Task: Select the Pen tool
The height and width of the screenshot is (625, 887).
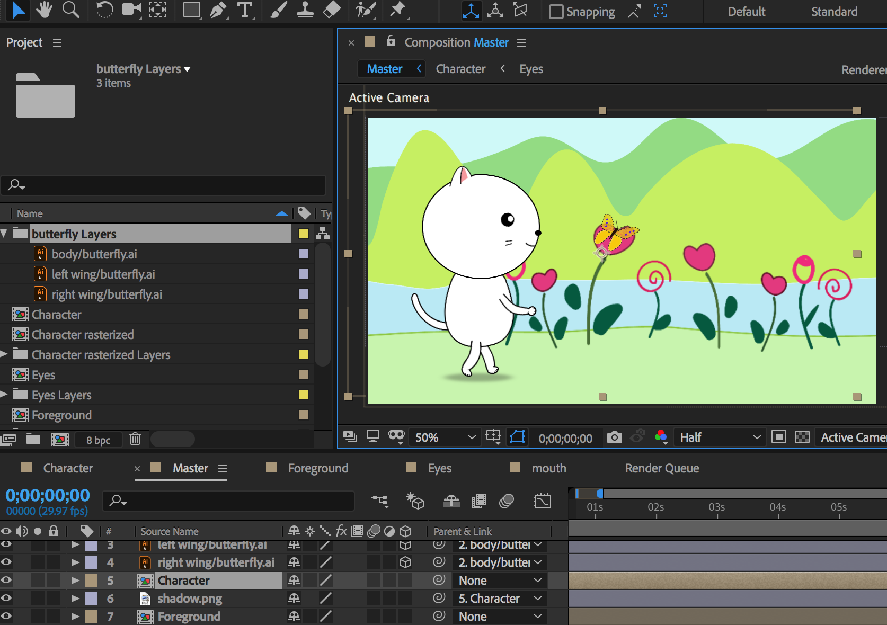Action: (x=218, y=10)
